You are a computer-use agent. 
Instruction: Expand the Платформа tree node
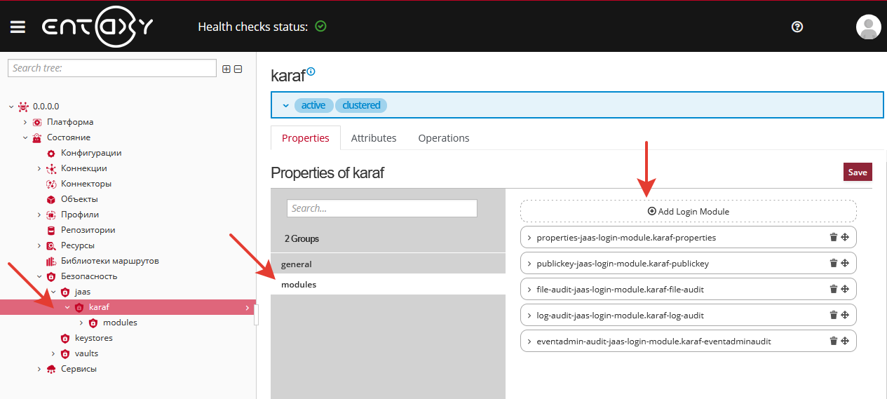click(25, 122)
